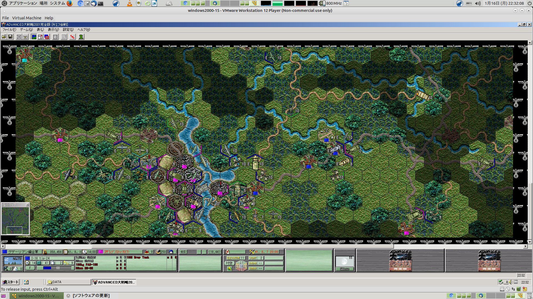Click the open file folder toolbar icon
533x299 pixels.
(x=4, y=37)
